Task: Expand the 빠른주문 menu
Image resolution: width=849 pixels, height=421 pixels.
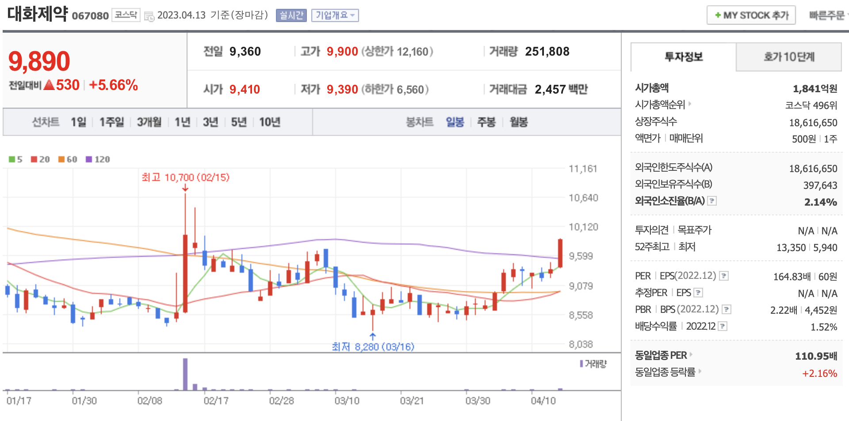Action: 827,15
